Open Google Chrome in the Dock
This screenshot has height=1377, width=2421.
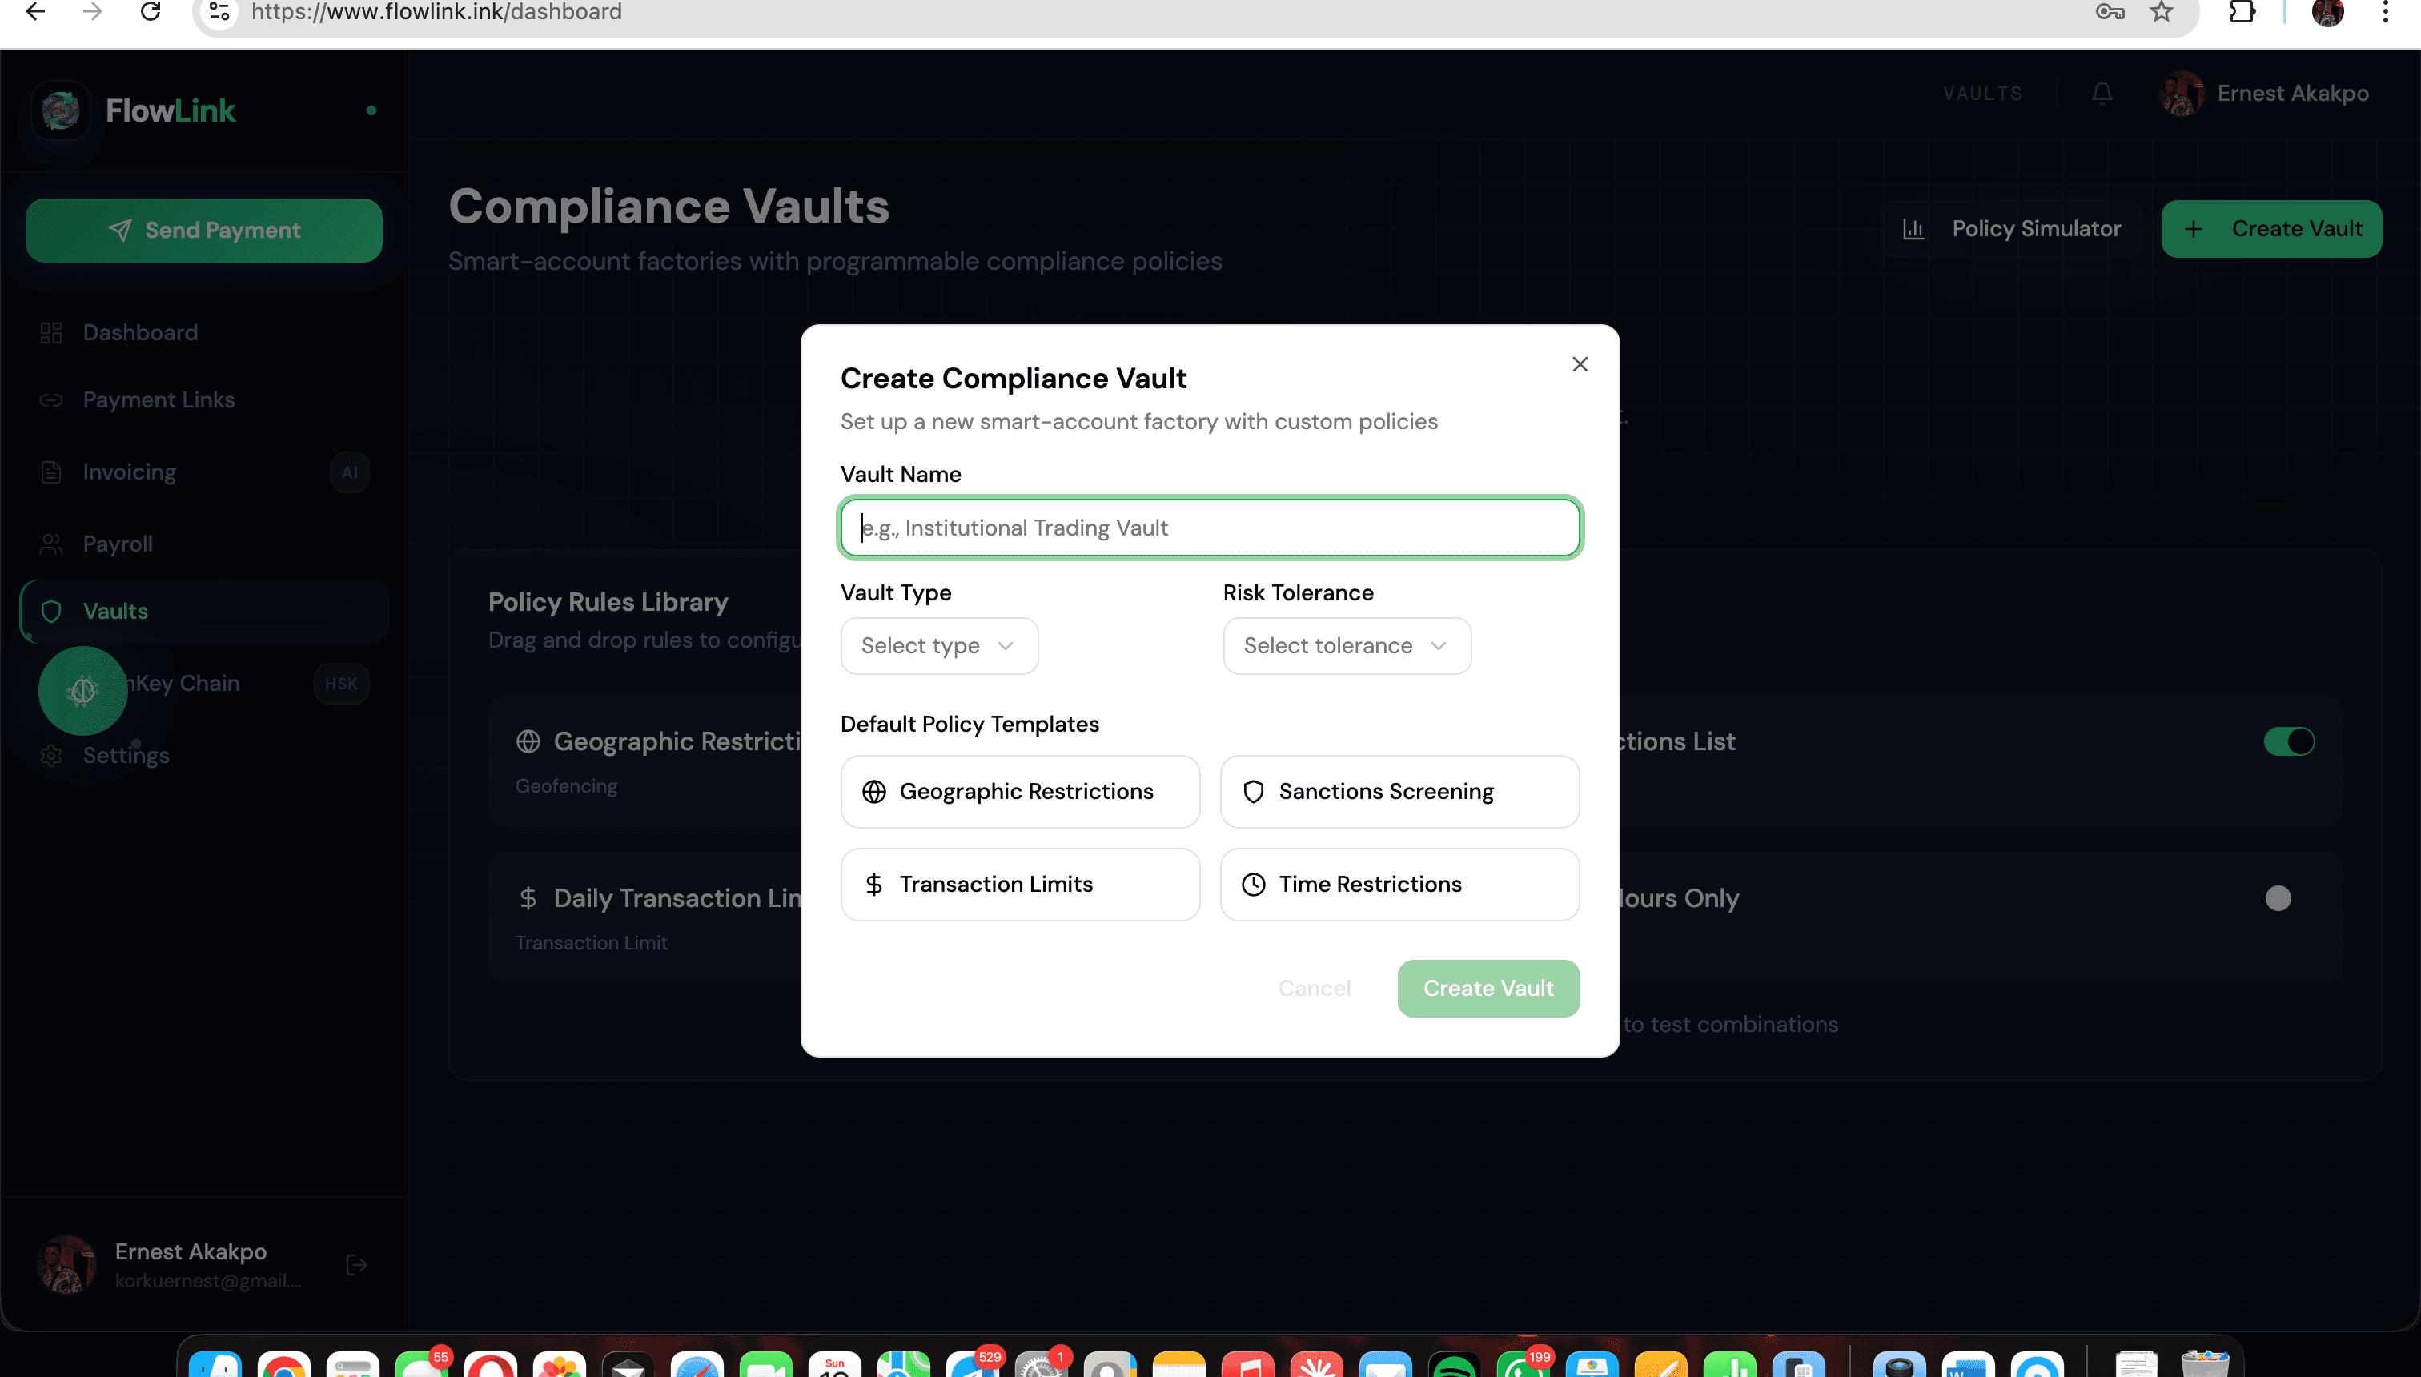click(x=285, y=1366)
